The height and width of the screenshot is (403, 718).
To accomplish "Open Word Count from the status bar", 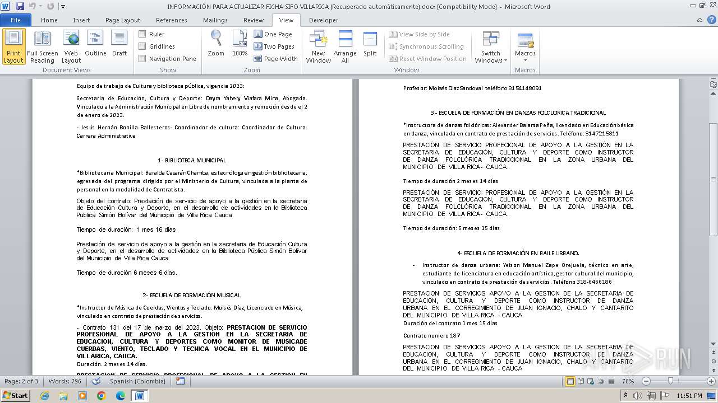I will click(65, 381).
